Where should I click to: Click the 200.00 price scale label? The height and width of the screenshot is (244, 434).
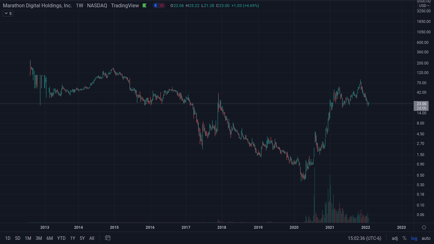(x=423, y=63)
